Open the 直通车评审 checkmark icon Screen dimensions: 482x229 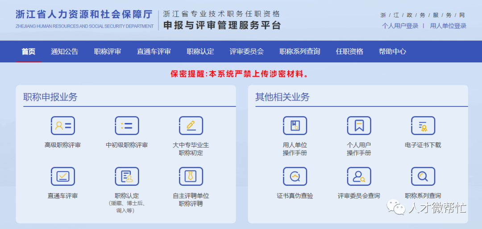tap(63, 176)
